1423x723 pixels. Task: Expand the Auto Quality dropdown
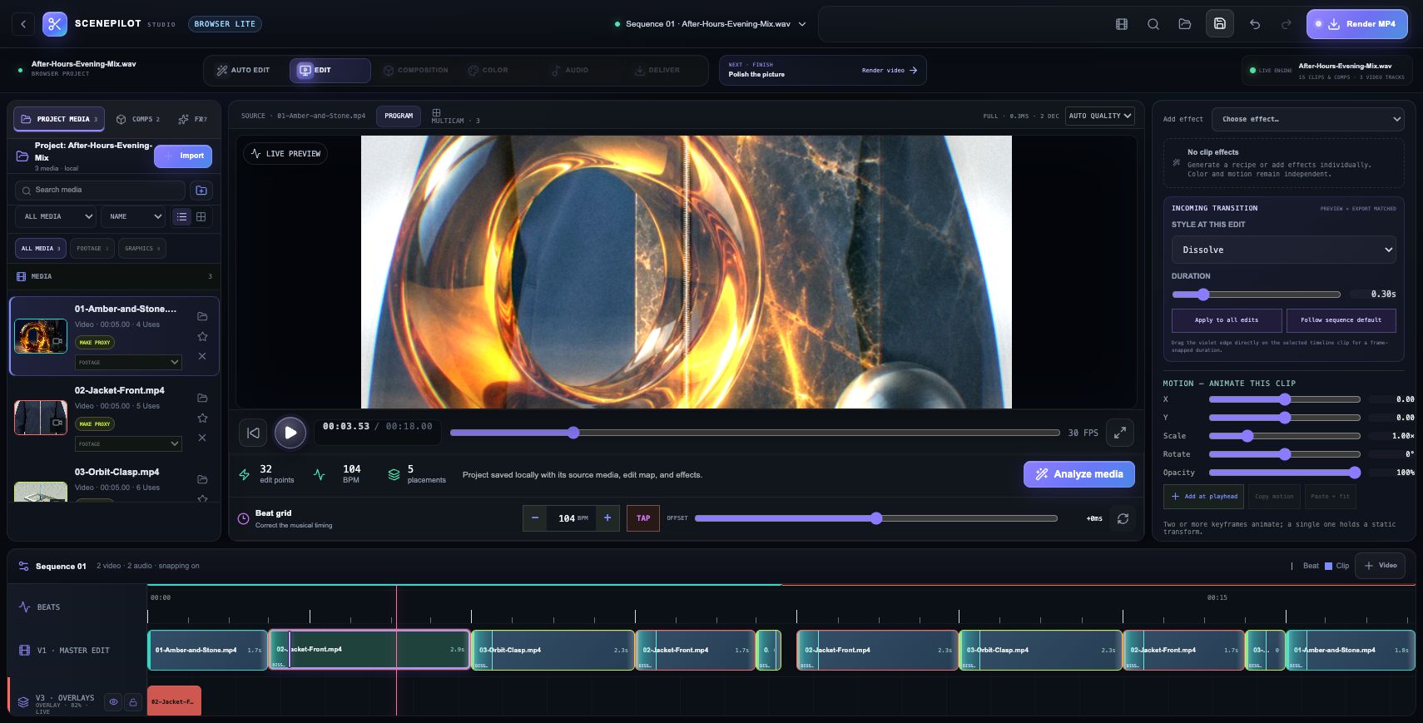pyautogui.click(x=1100, y=116)
